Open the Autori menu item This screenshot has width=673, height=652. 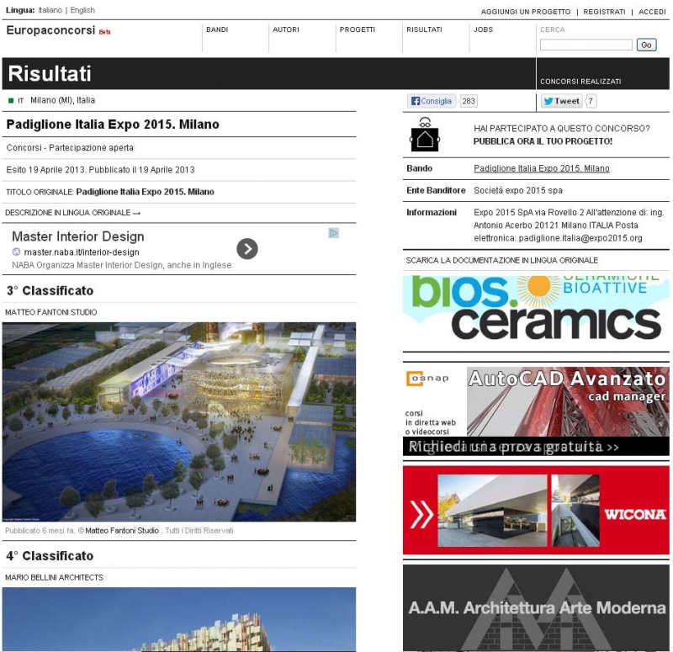(286, 29)
